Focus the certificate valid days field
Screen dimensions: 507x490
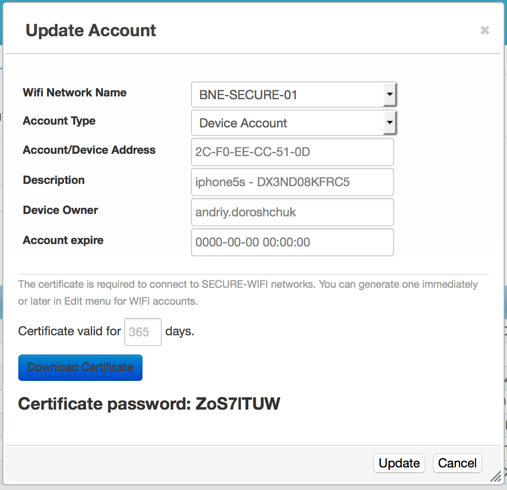point(143,332)
